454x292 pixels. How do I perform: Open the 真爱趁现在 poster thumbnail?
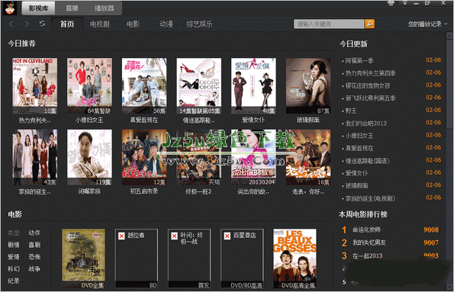(144, 85)
